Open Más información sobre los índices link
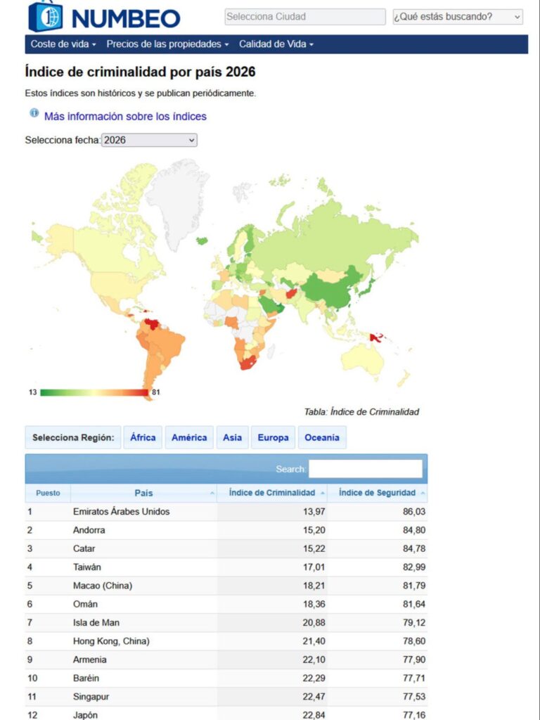540x720 pixels. click(125, 117)
